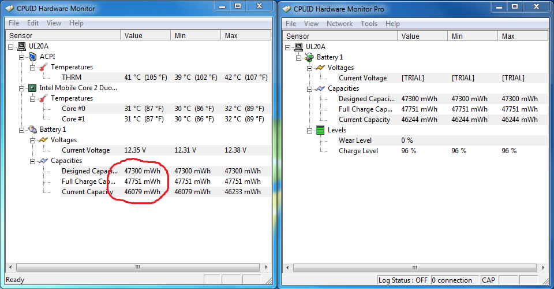The height and width of the screenshot is (289, 554).
Task: Collapse the Voltages node in Hardware Monitor window
Action: point(32,140)
